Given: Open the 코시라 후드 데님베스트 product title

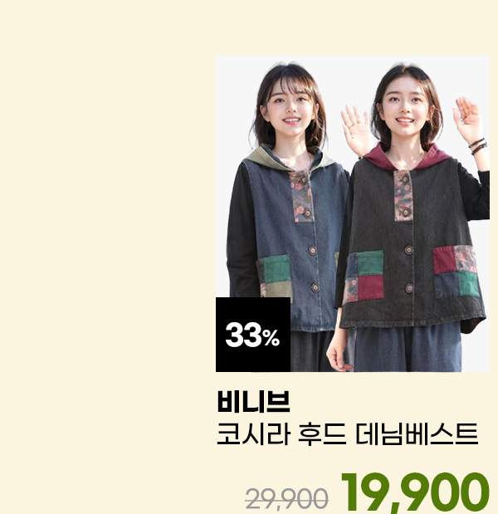Looking at the screenshot, I should tap(348, 434).
